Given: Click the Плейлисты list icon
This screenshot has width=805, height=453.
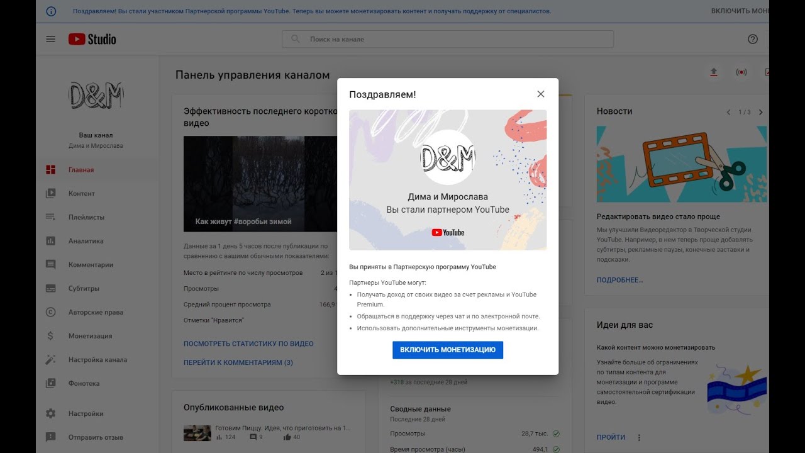Looking at the screenshot, I should pyautogui.click(x=51, y=217).
